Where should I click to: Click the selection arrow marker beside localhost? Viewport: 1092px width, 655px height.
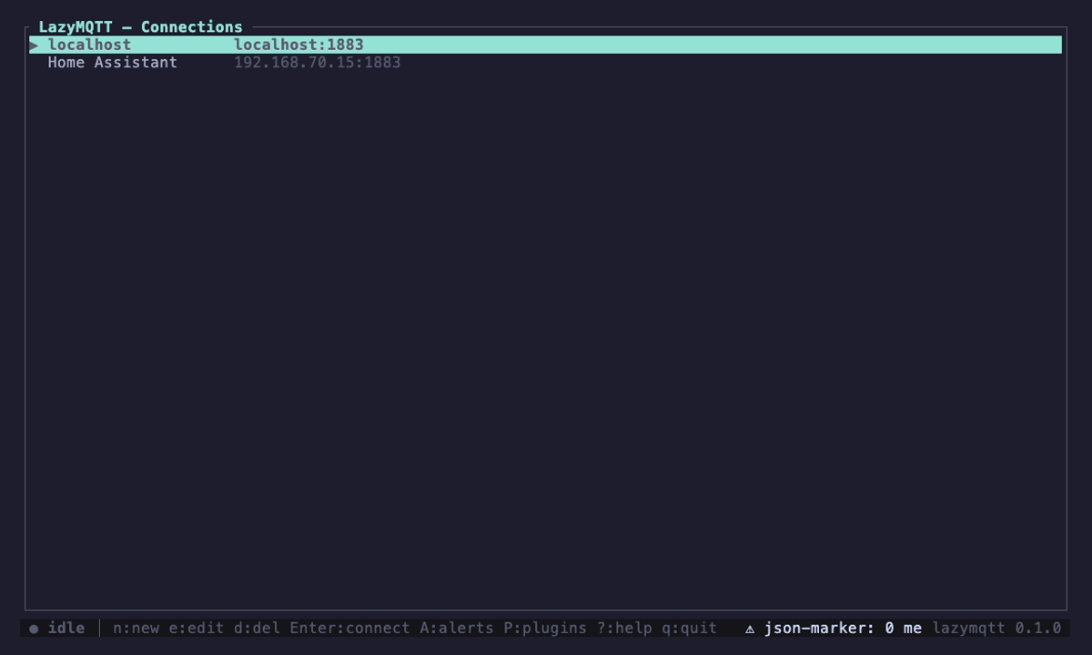click(34, 45)
